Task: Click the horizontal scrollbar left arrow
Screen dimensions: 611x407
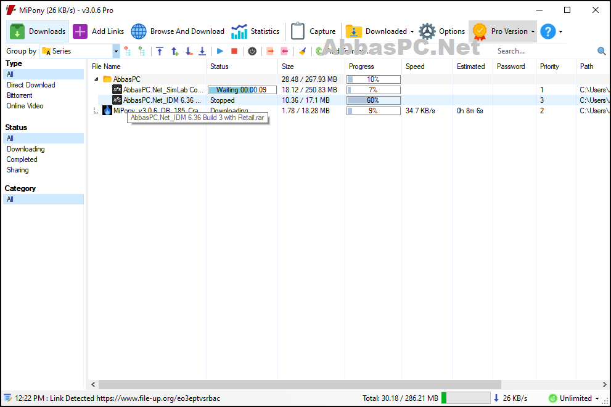Action: coord(93,384)
